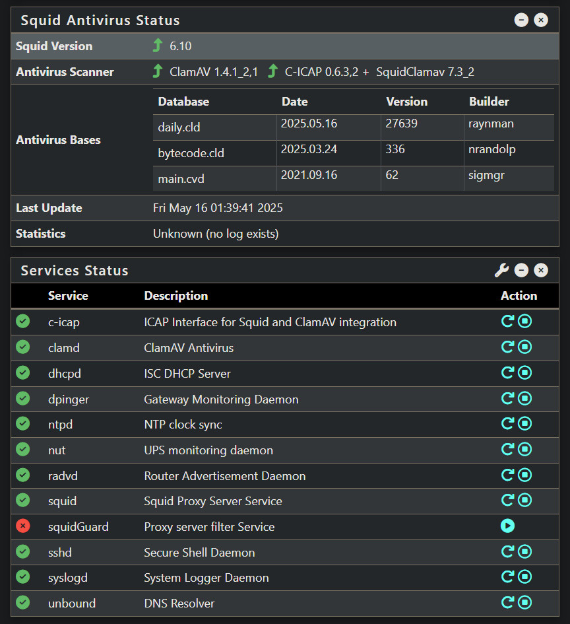The height and width of the screenshot is (624, 570).
Task: Select the main.cvd database entry
Action: [181, 179]
